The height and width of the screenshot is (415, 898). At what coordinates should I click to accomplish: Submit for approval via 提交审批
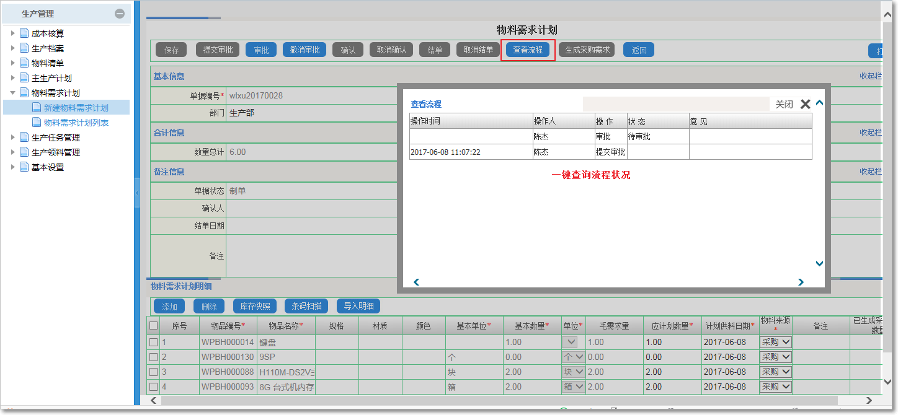[x=216, y=50]
